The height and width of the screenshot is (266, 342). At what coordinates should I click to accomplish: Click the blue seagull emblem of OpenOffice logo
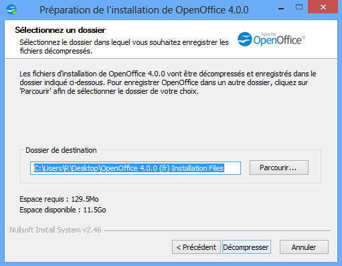pyautogui.click(x=245, y=39)
